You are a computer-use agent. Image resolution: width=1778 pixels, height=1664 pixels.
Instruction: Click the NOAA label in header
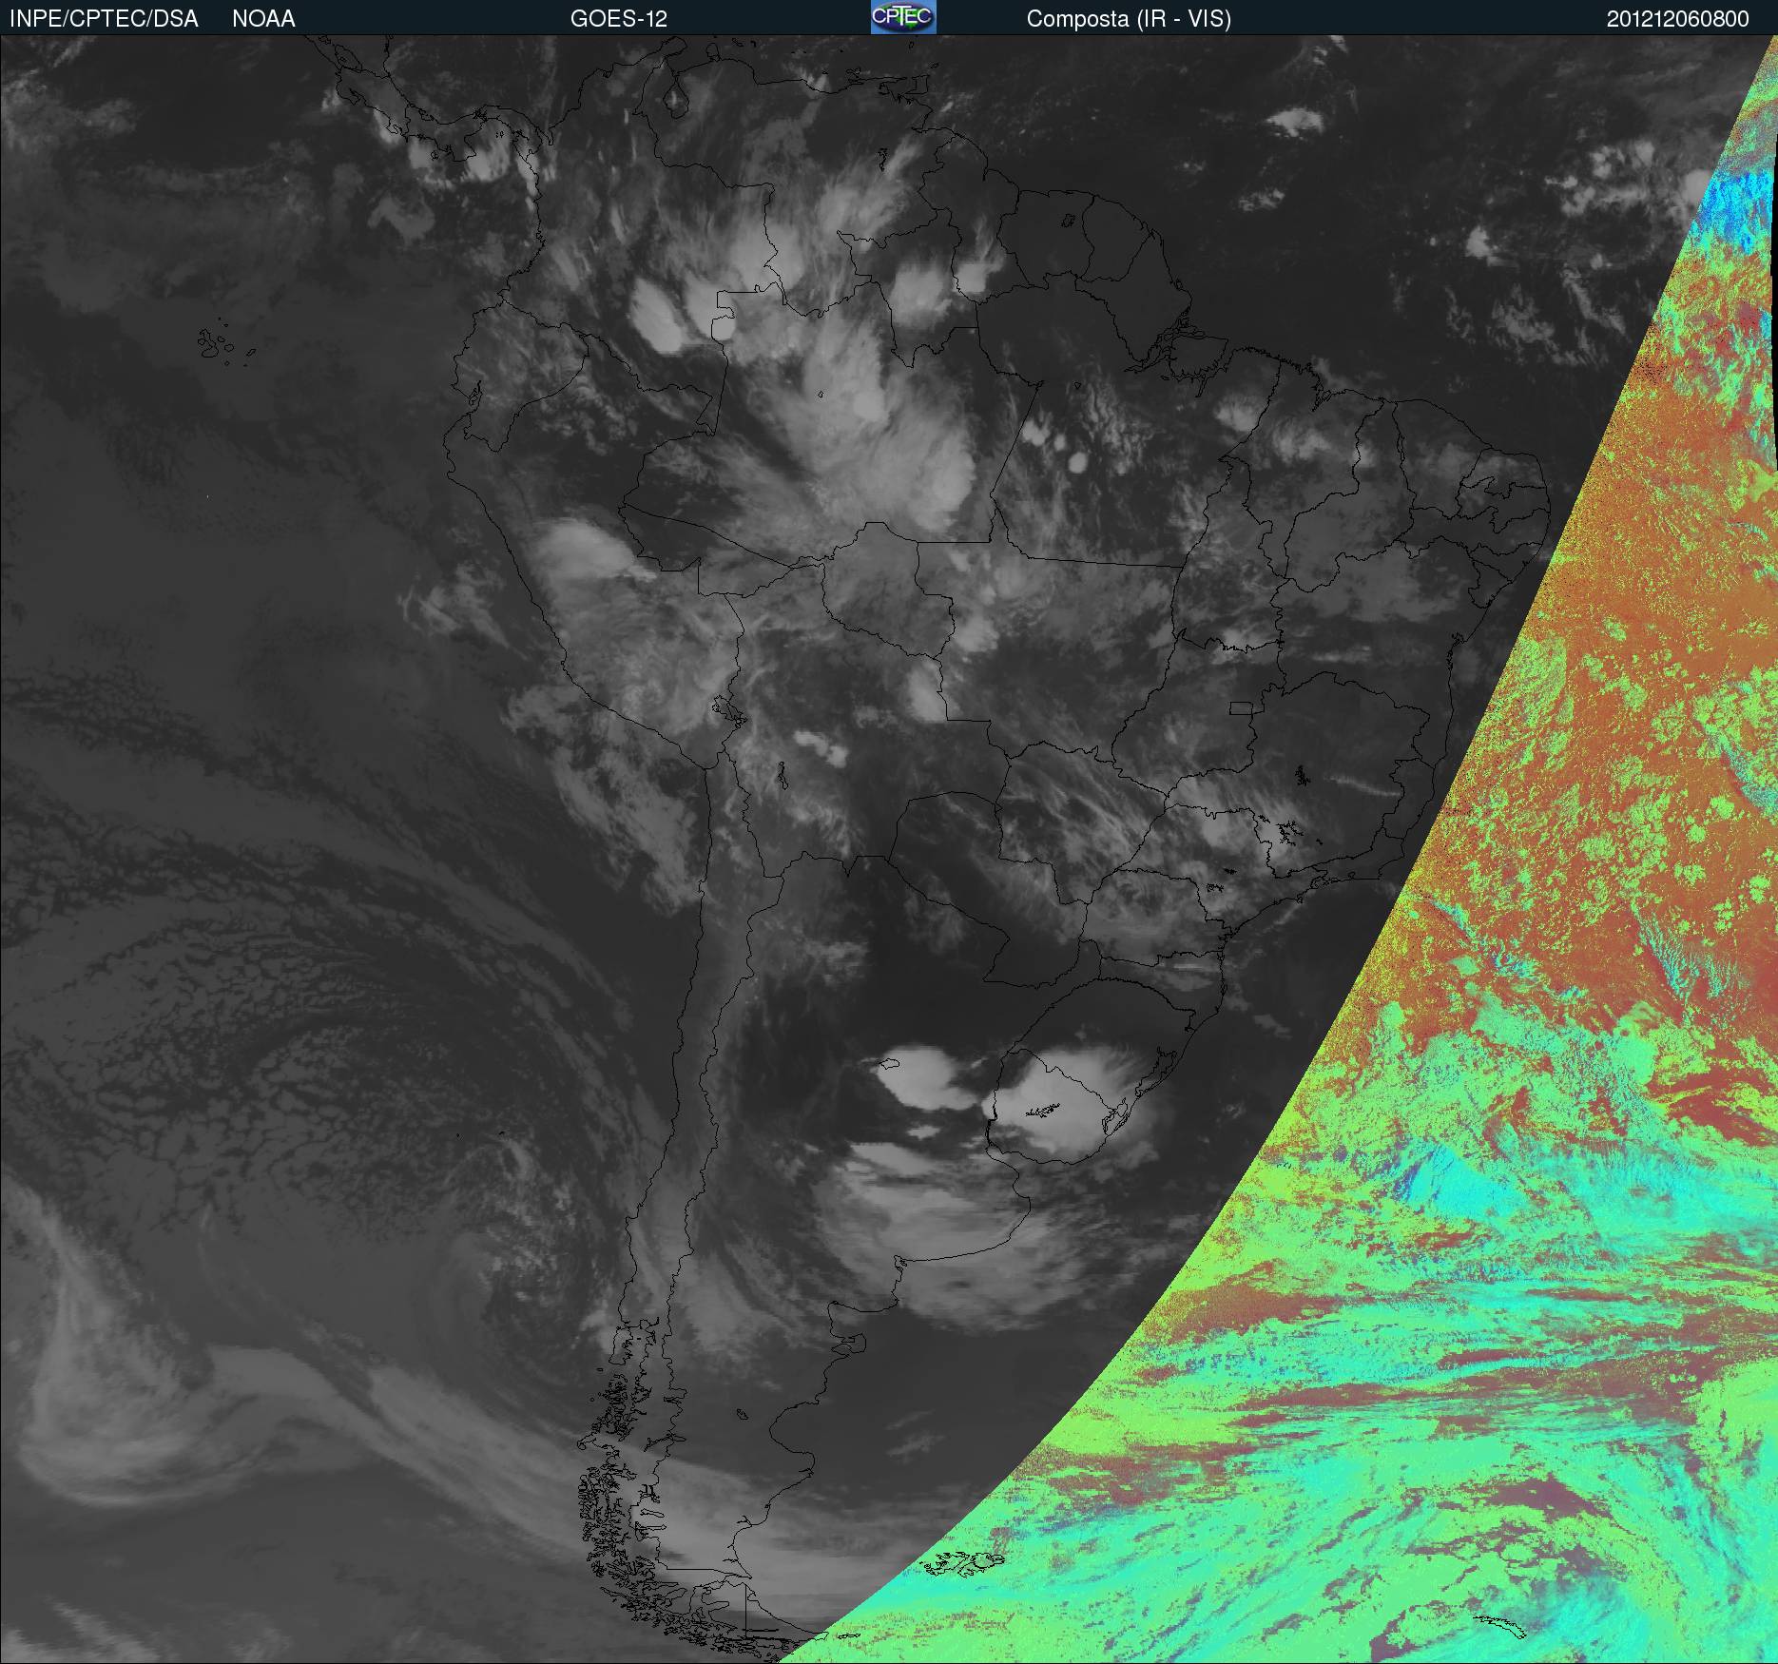click(263, 19)
